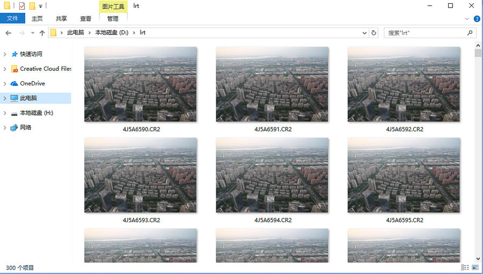The height and width of the screenshot is (274, 483).
Task: Switch to the 共享 ribbon tab
Action: [61, 18]
